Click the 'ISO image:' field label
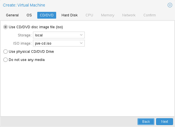 [22, 43]
